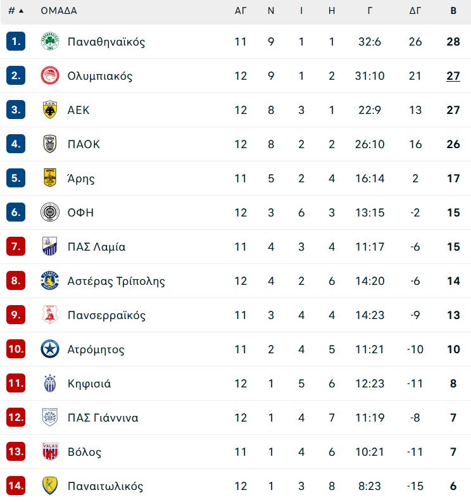This screenshot has height=502, width=471.
Task: Open the Κηφισιά team link
Action: click(89, 384)
